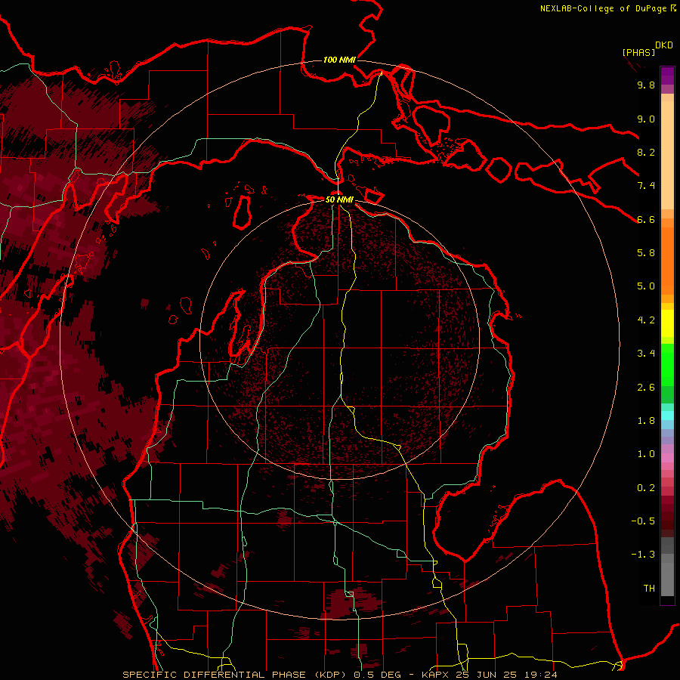This screenshot has height=680, width=680.
Task: Click the 9.0 scale value
Action: point(646,119)
